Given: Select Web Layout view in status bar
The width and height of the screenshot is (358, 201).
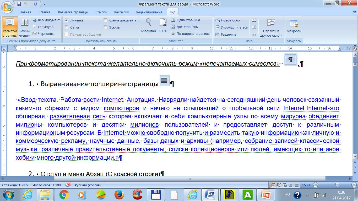Looking at the screenshot, I should [x=285, y=185].
